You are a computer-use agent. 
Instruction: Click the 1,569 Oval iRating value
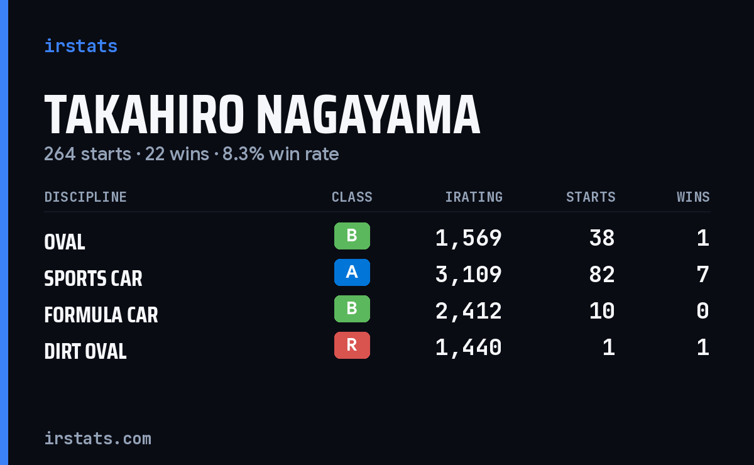coord(469,238)
